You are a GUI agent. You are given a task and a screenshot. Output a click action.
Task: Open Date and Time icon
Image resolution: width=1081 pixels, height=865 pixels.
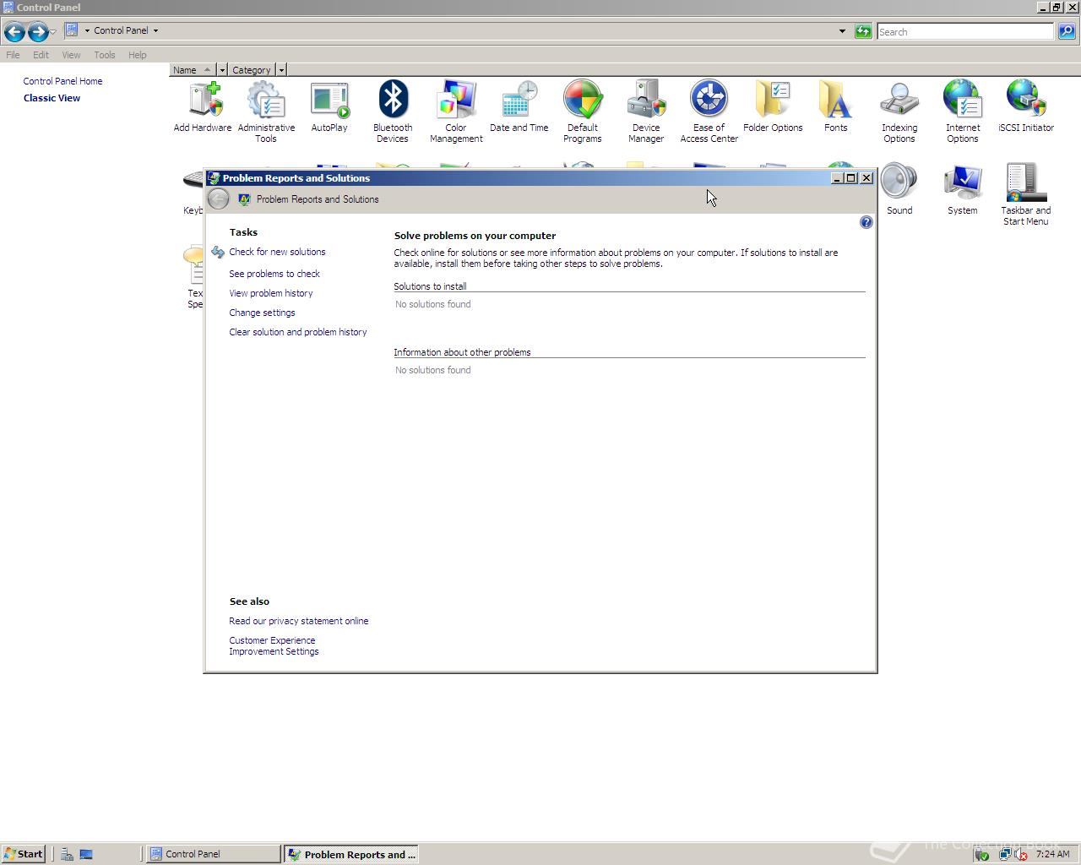pyautogui.click(x=519, y=107)
